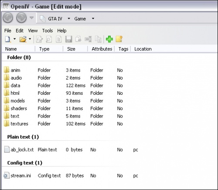Click the New document toolbar icon

pyautogui.click(x=8, y=39)
